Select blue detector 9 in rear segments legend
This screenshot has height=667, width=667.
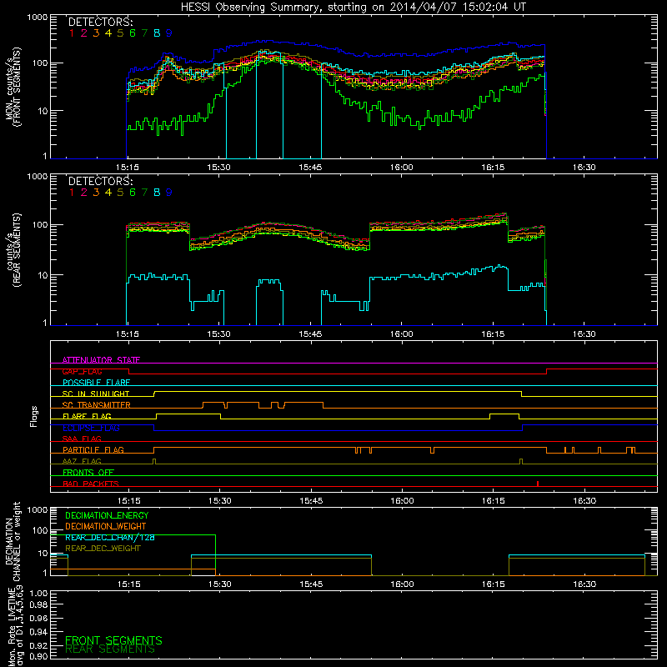click(x=169, y=193)
